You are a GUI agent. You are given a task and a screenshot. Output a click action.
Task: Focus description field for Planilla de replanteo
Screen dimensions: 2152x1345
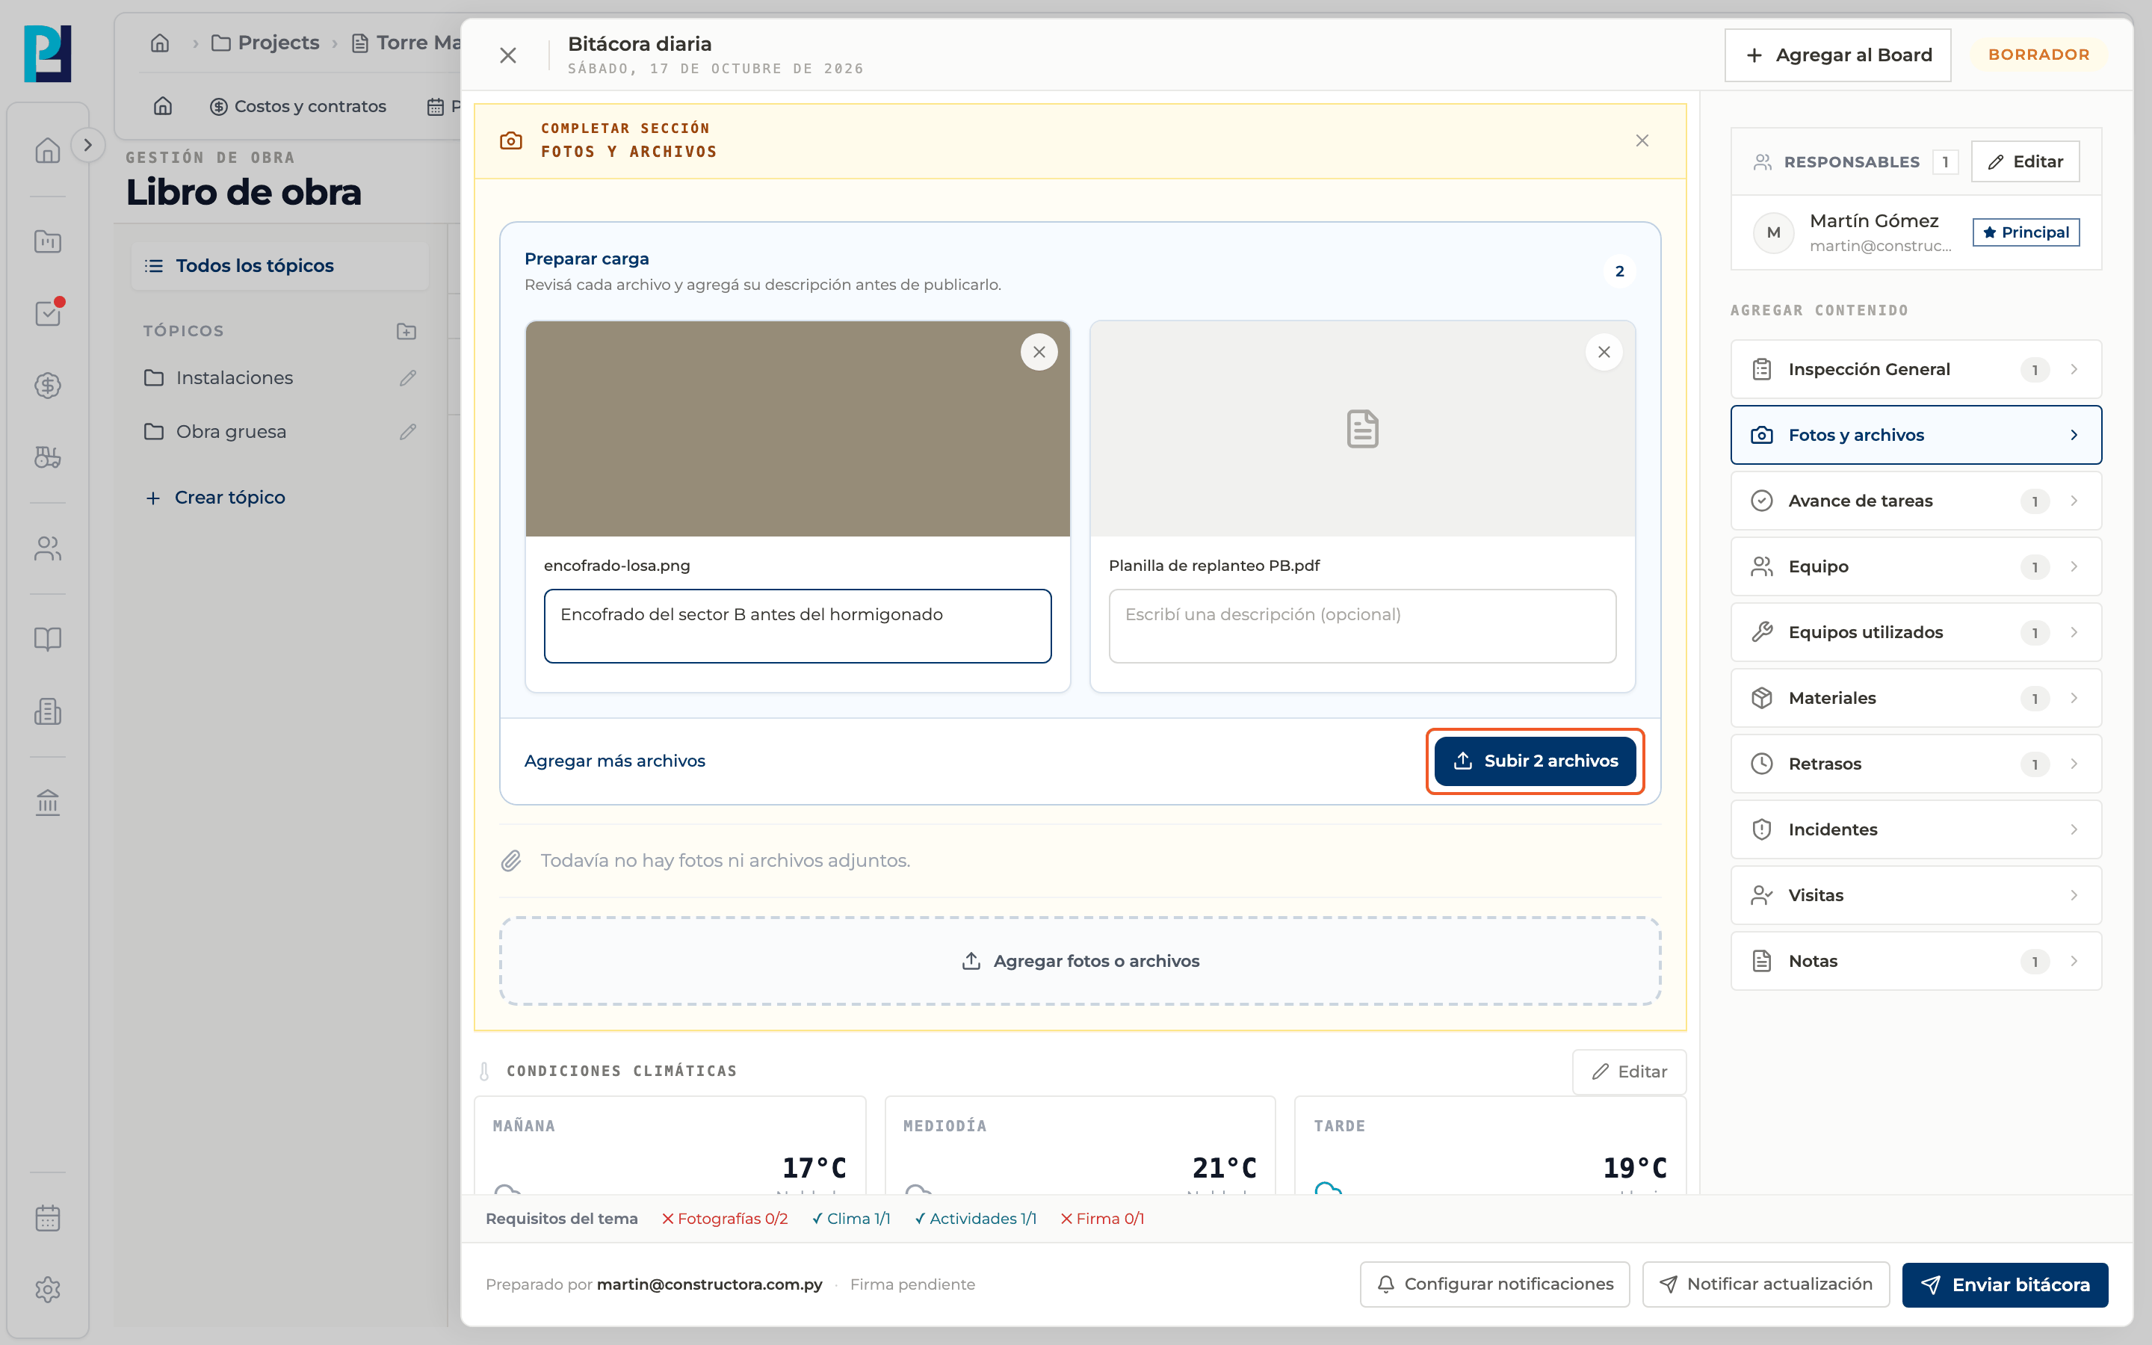[1362, 626]
